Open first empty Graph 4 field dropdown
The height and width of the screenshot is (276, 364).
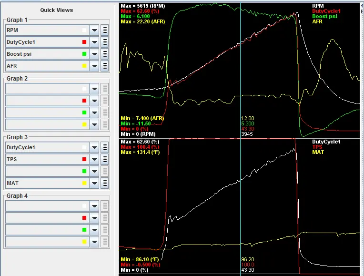[x=94, y=206]
